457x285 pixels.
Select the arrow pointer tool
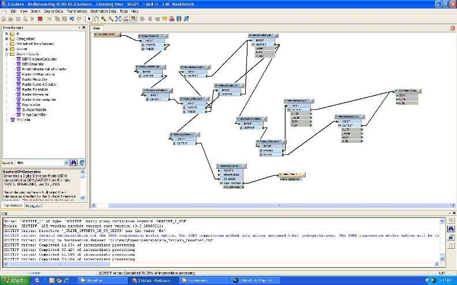tap(89, 19)
